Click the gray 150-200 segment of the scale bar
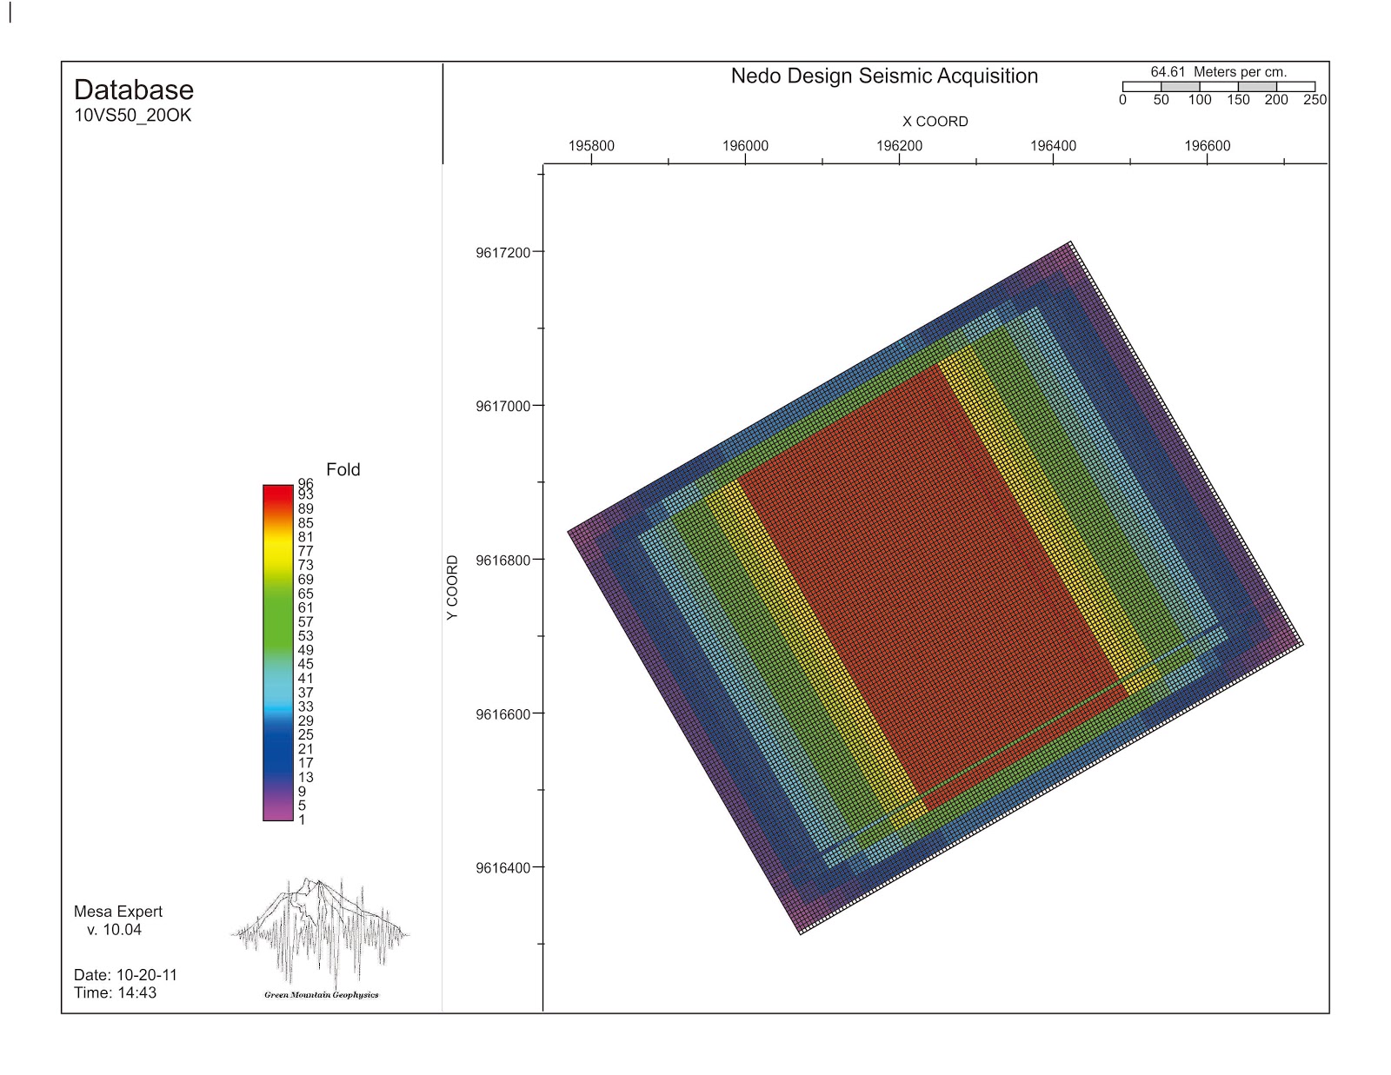The width and height of the screenshot is (1391, 1075). pos(1255,87)
